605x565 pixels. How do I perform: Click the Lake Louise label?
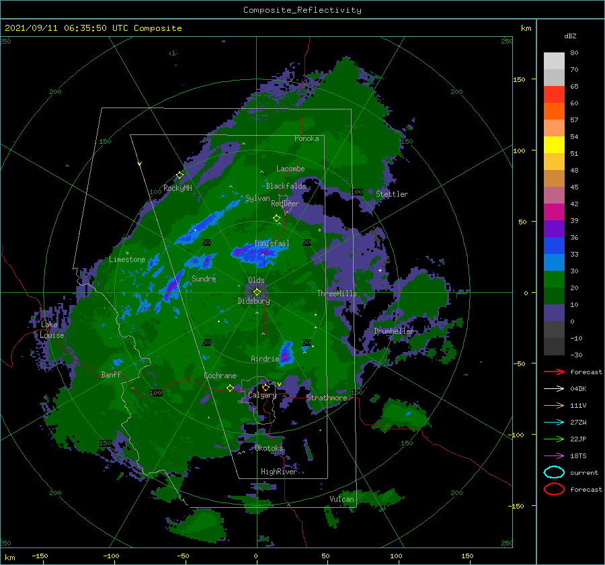pos(52,330)
